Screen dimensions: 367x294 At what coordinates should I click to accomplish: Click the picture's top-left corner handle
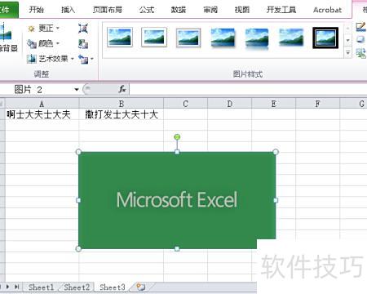click(78, 152)
